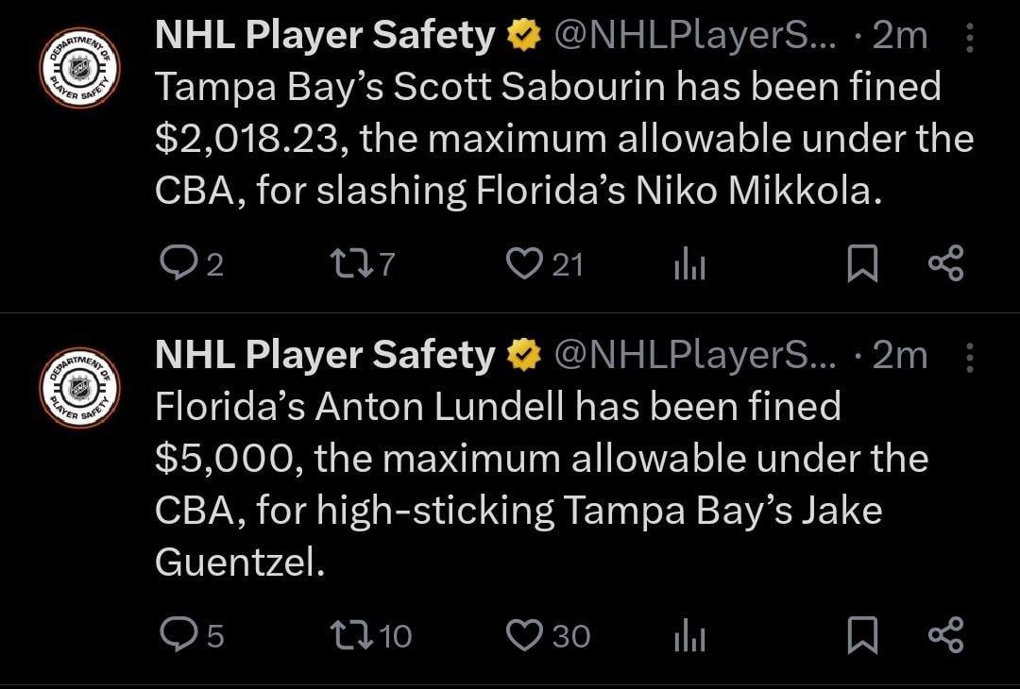The width and height of the screenshot is (1020, 689).
Task: Open NHL Player Safety name on second tweet
Action: pyautogui.click(x=324, y=356)
